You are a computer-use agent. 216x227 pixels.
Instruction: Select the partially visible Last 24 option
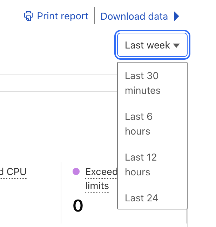tap(142, 198)
